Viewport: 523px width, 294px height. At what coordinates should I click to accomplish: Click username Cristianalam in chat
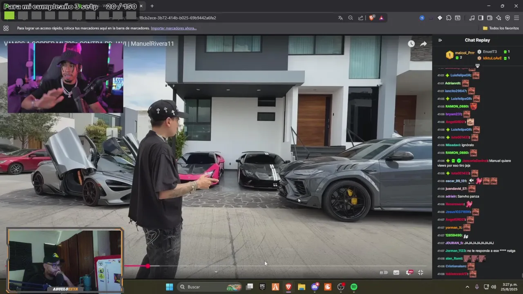pos(456,266)
